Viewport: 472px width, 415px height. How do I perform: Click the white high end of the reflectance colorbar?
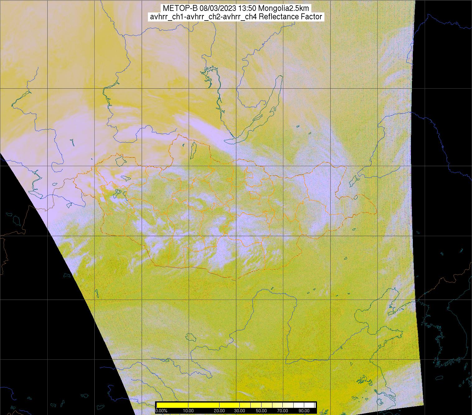310,405
